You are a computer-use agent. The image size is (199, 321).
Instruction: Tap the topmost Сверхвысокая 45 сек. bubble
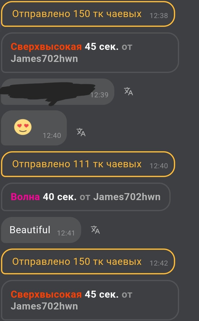pyautogui.click(x=90, y=53)
